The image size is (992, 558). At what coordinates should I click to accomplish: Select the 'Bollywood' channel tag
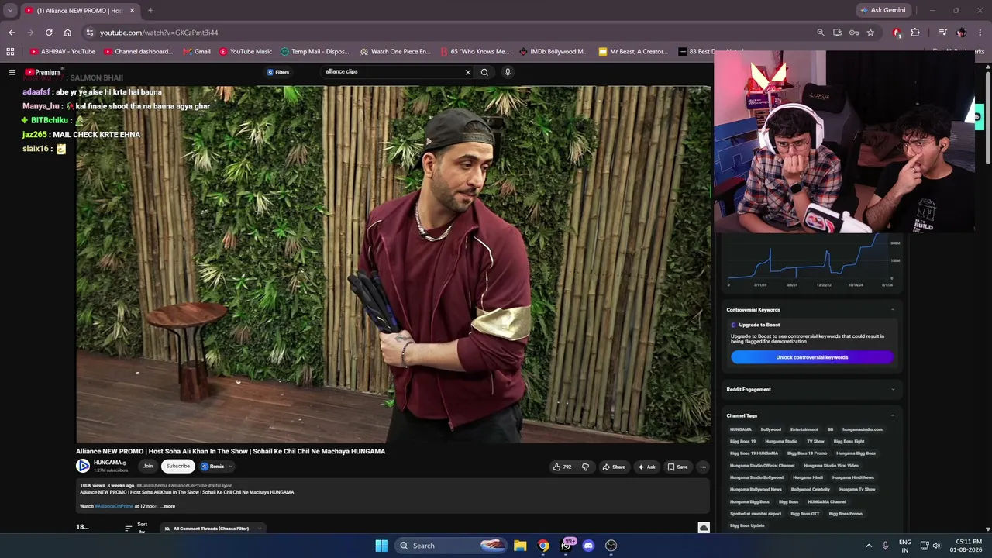(771, 429)
